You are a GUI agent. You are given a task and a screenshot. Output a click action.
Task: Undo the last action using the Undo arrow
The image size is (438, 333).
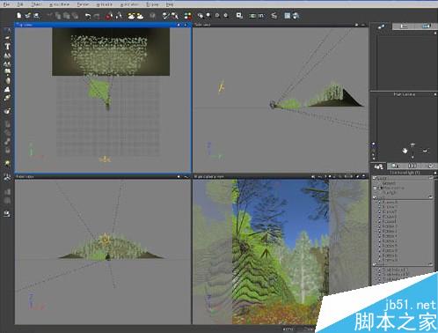[88, 16]
